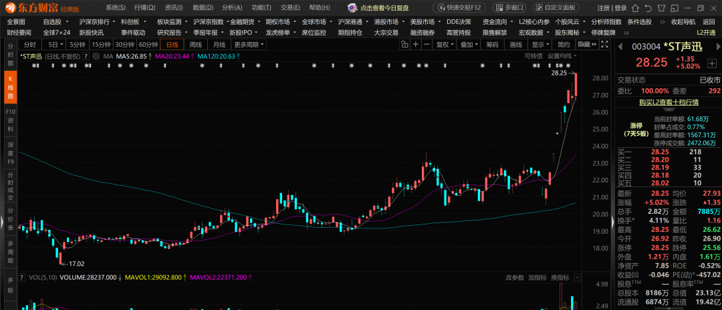Open the 叠加 dropdown
The height and width of the screenshot is (310, 722).
[469, 44]
